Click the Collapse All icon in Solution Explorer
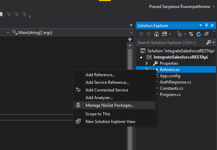Image resolution: width=217 pixels, height=150 pixels. point(206,34)
